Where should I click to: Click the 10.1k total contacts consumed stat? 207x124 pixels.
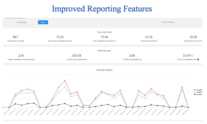pyautogui.click(x=193, y=37)
